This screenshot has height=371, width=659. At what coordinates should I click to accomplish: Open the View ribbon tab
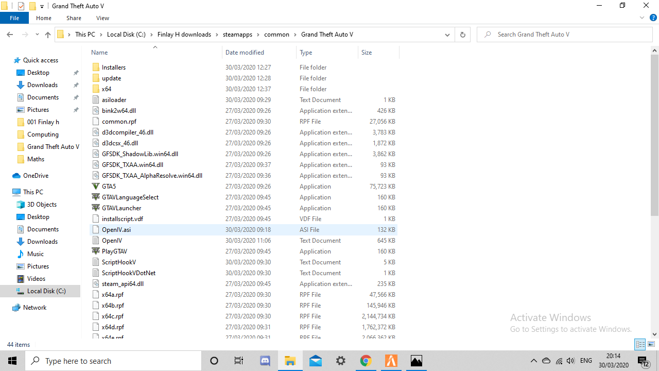102,18
